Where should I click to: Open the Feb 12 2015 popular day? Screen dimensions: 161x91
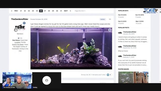(x=122, y=21)
